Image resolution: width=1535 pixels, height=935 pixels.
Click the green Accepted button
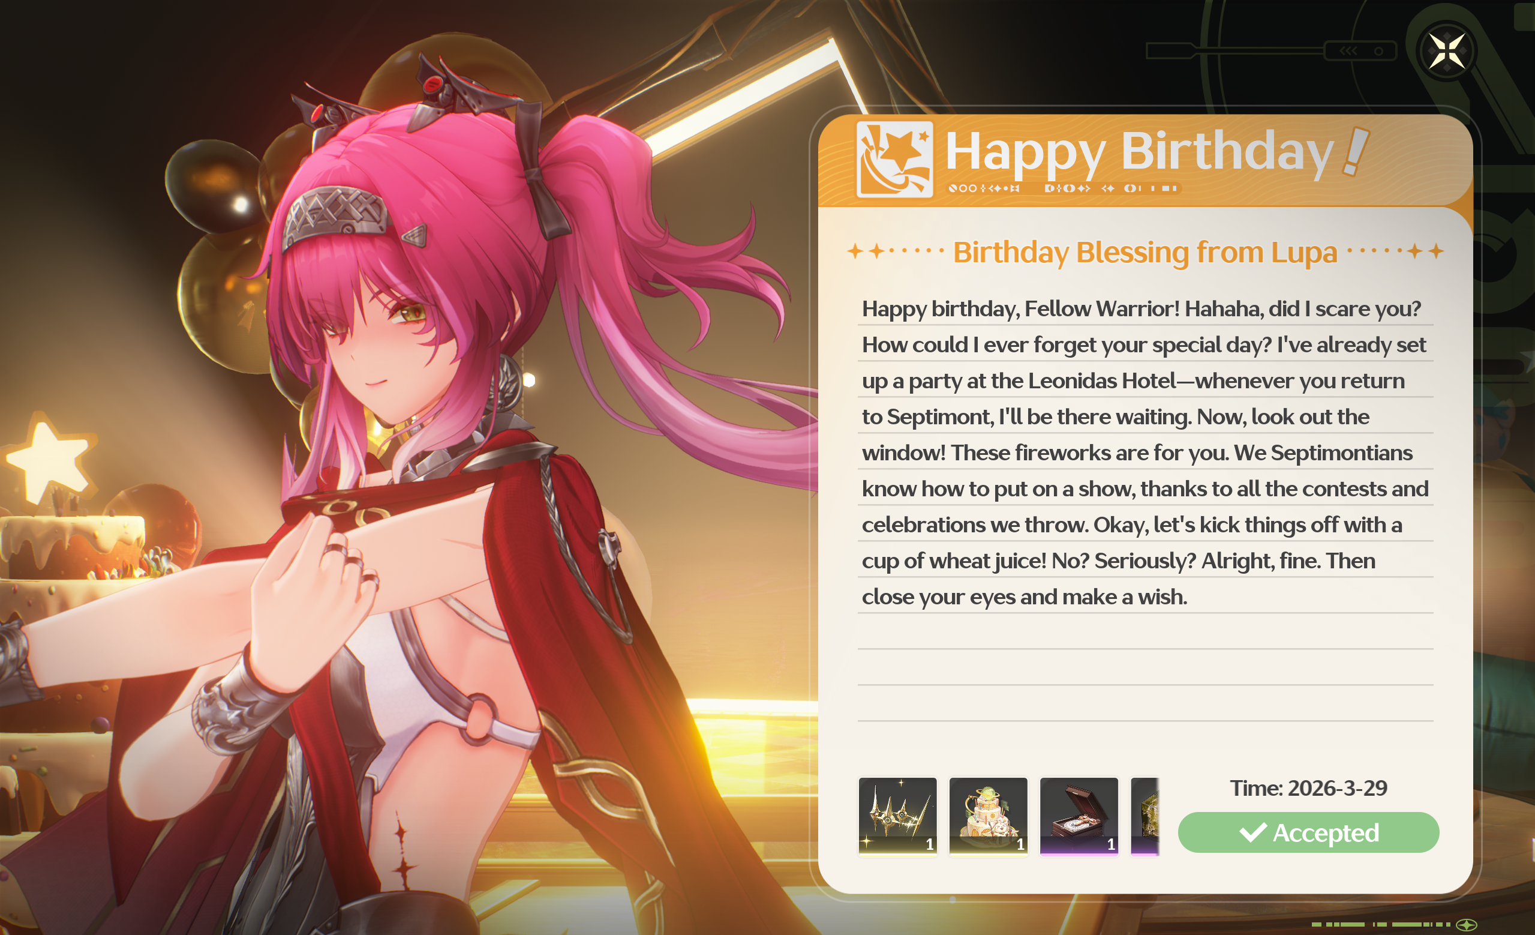click(x=1308, y=832)
